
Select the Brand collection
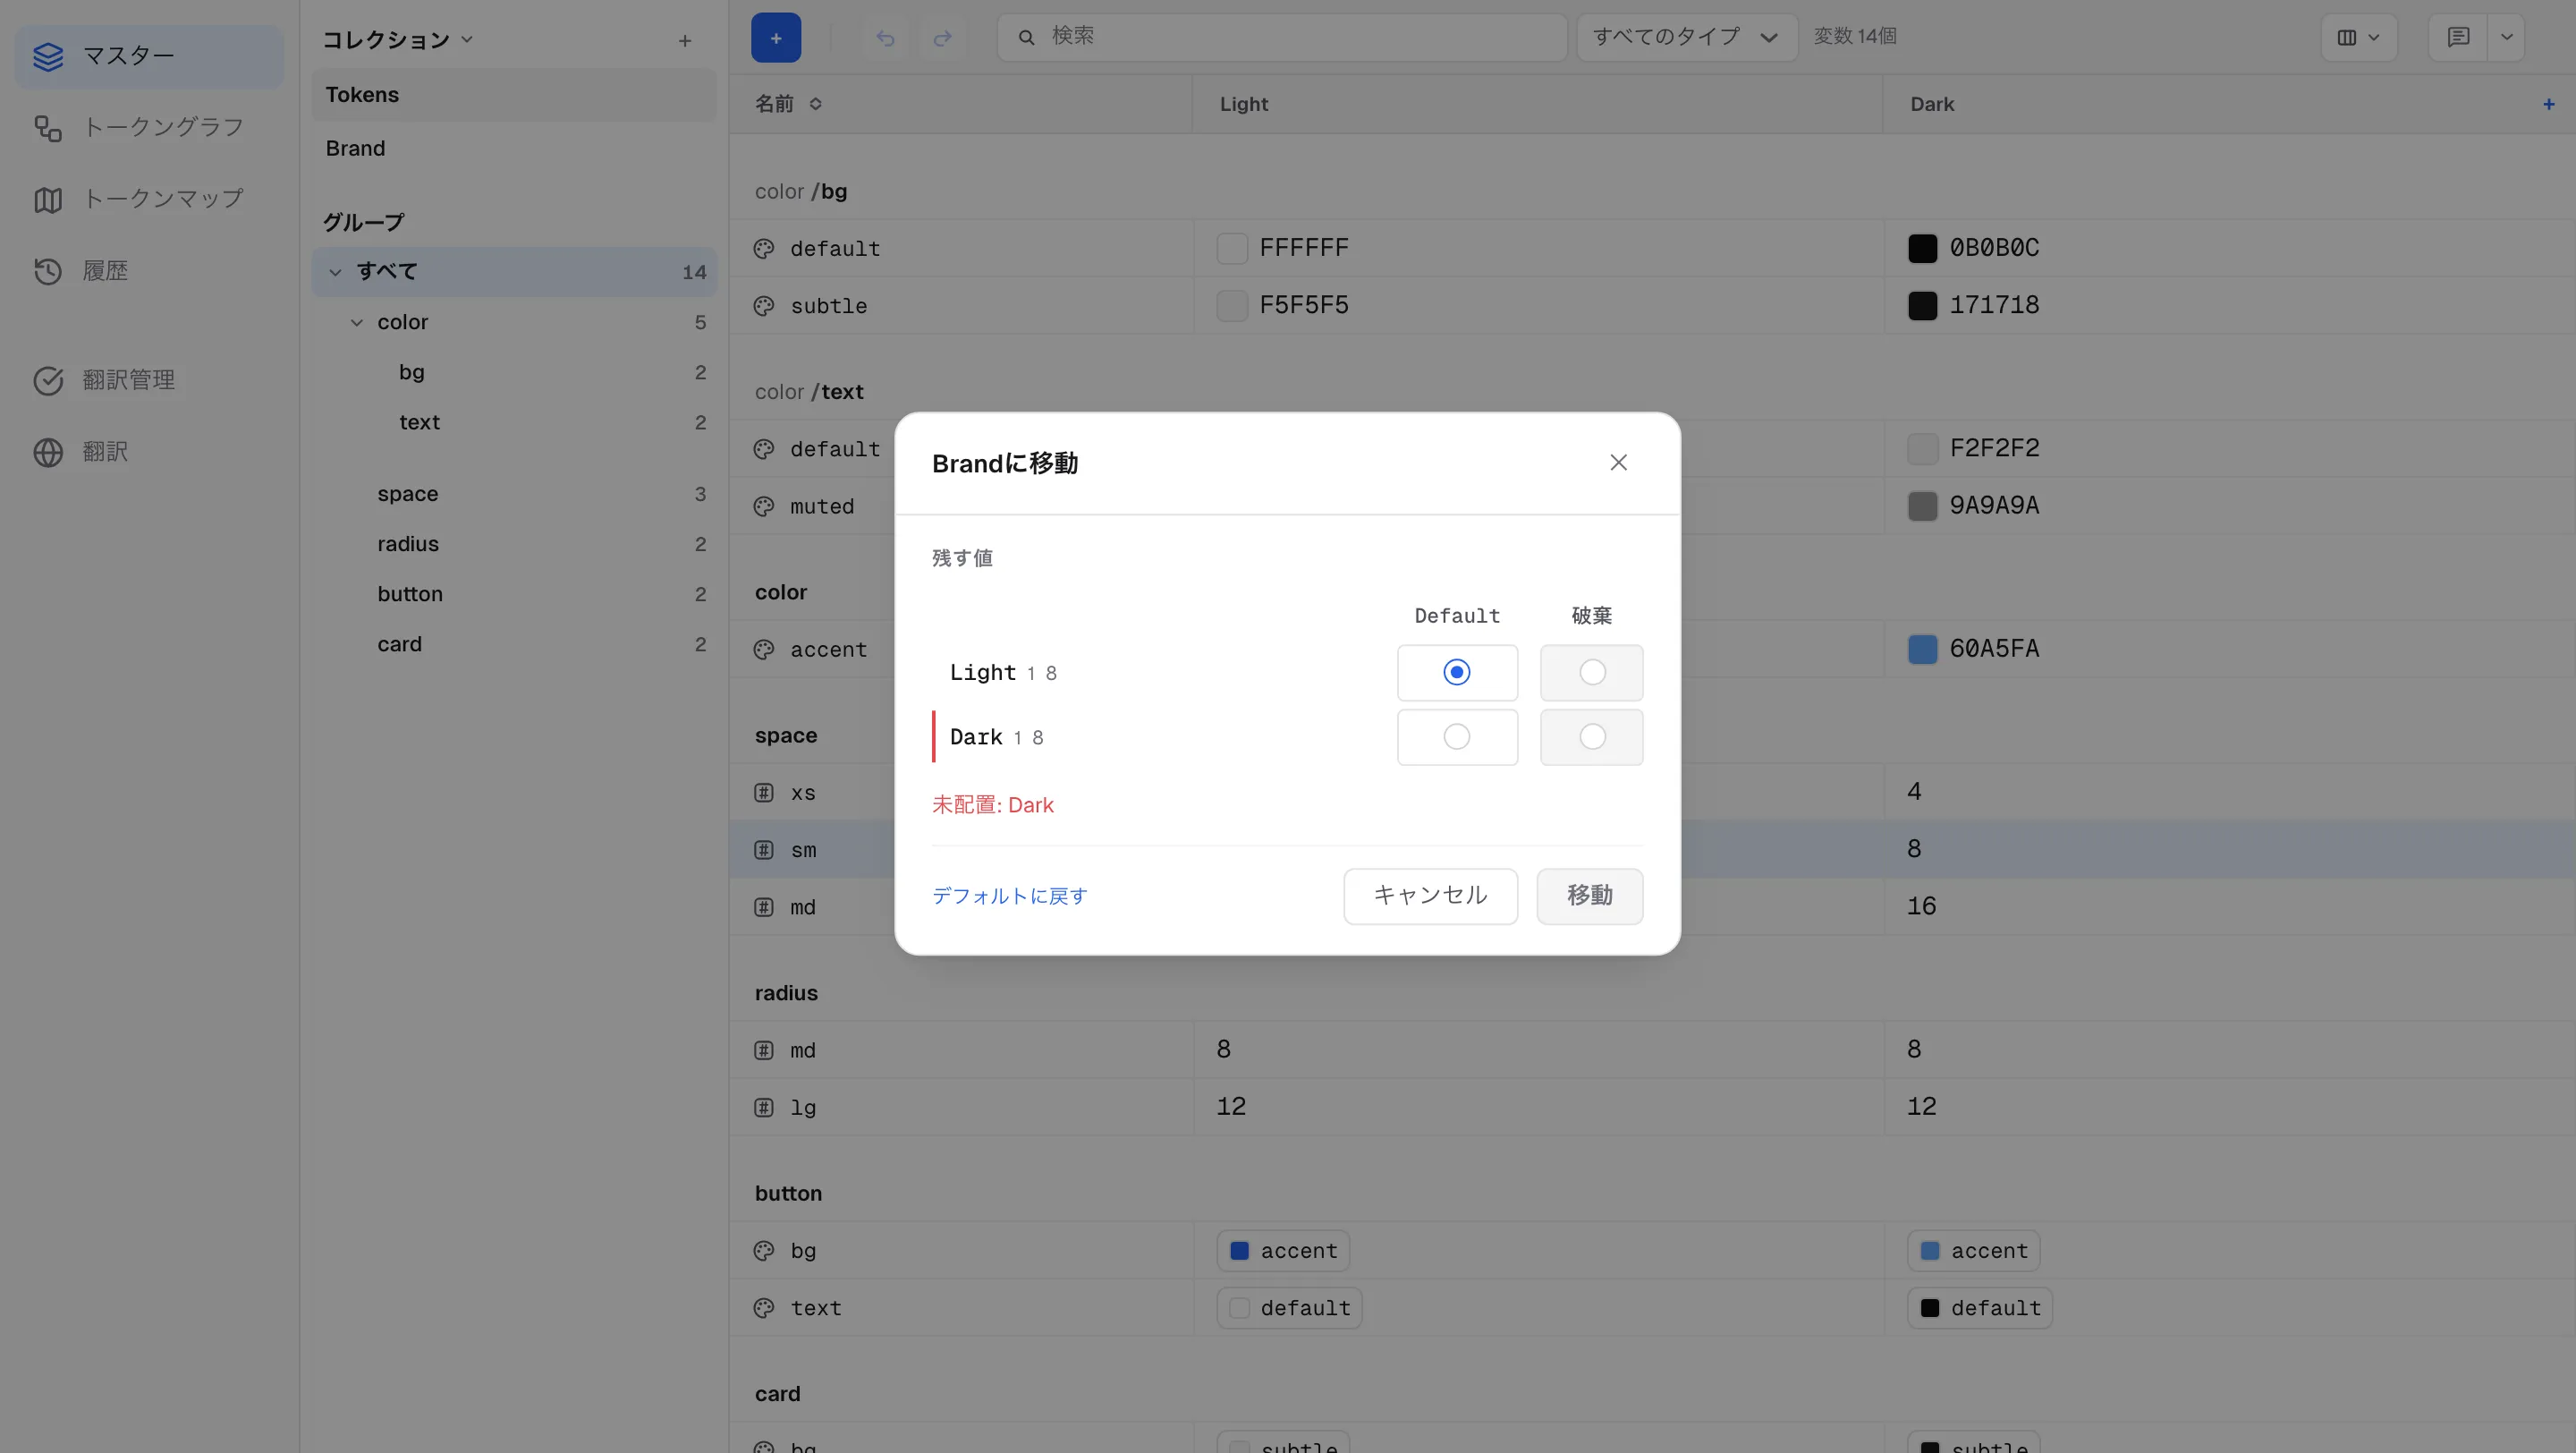pos(514,148)
